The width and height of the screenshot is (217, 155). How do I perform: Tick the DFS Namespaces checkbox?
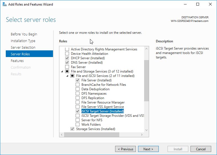tap(78, 94)
